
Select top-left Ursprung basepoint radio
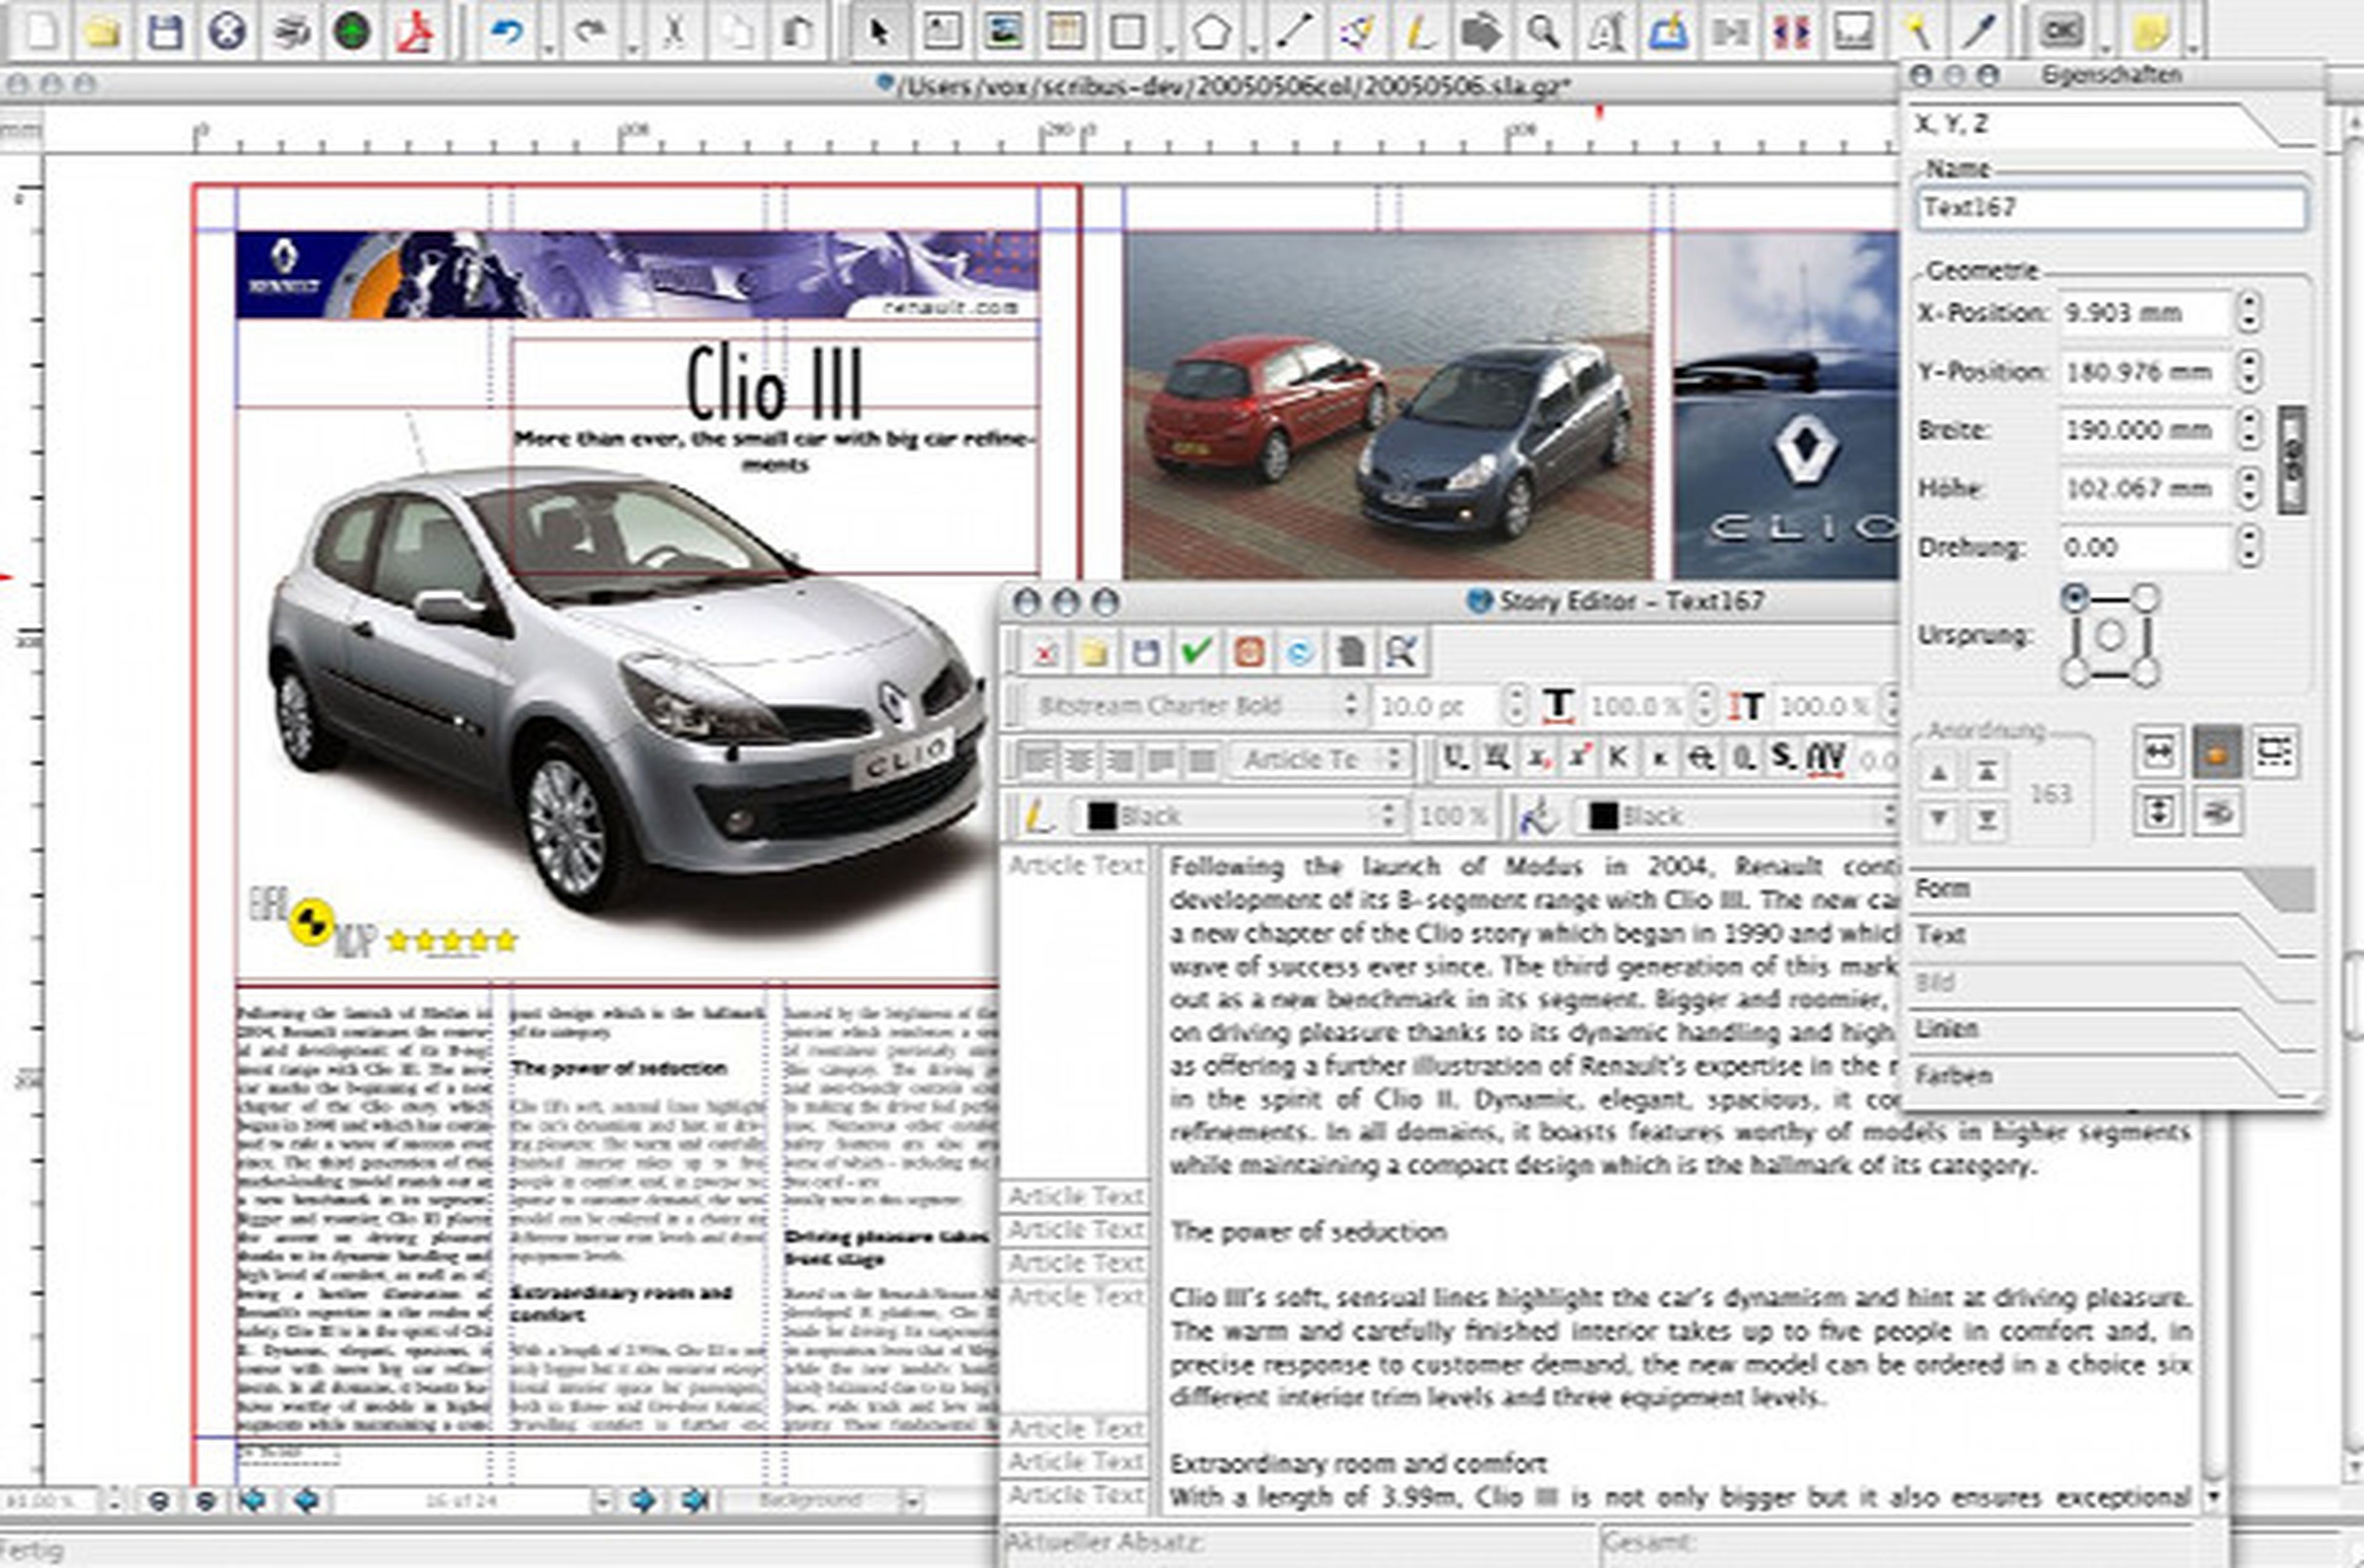(x=2075, y=598)
